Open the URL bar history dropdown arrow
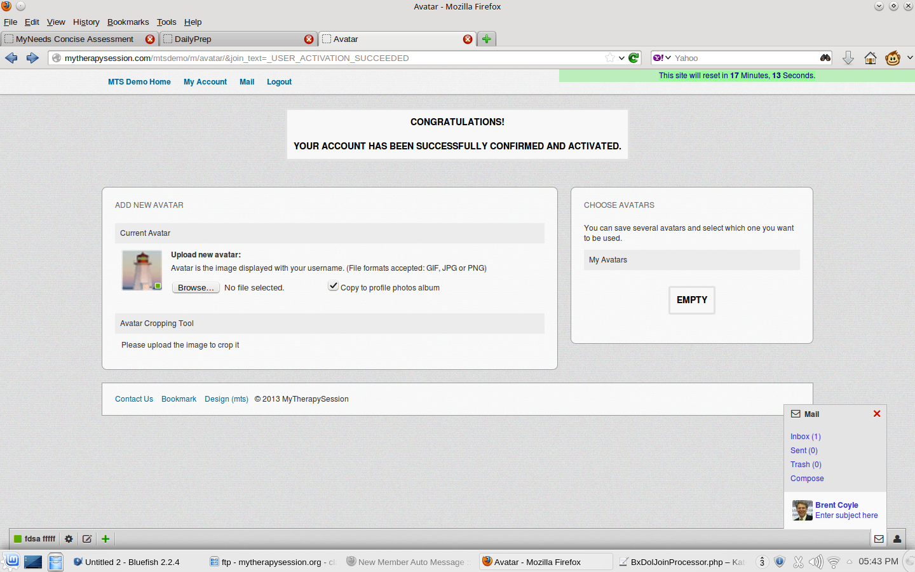Screen dimensions: 915x572 pos(621,58)
